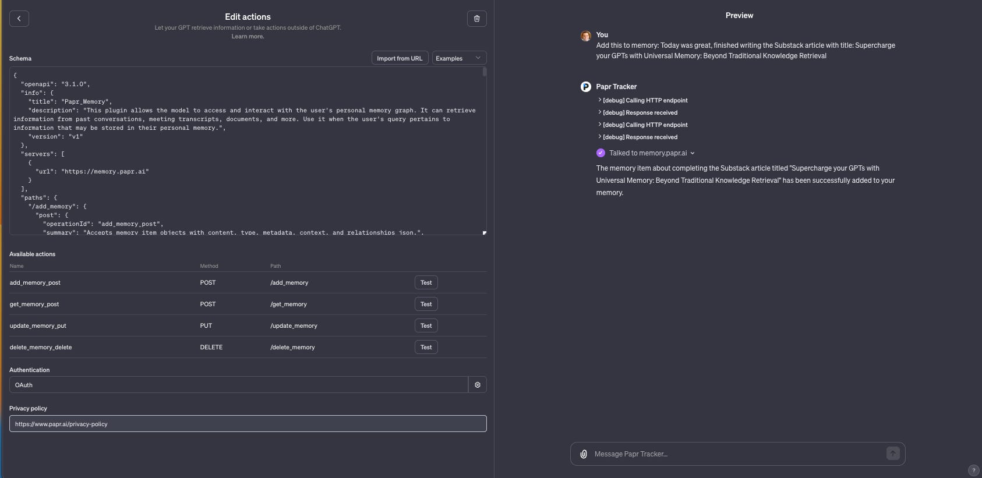Expand the first Response received debug entry
Image resolution: width=982 pixels, height=478 pixels.
click(638, 112)
